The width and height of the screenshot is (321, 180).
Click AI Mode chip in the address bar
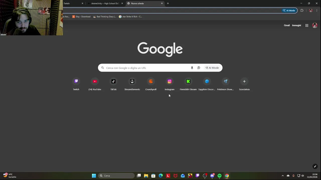click(289, 10)
